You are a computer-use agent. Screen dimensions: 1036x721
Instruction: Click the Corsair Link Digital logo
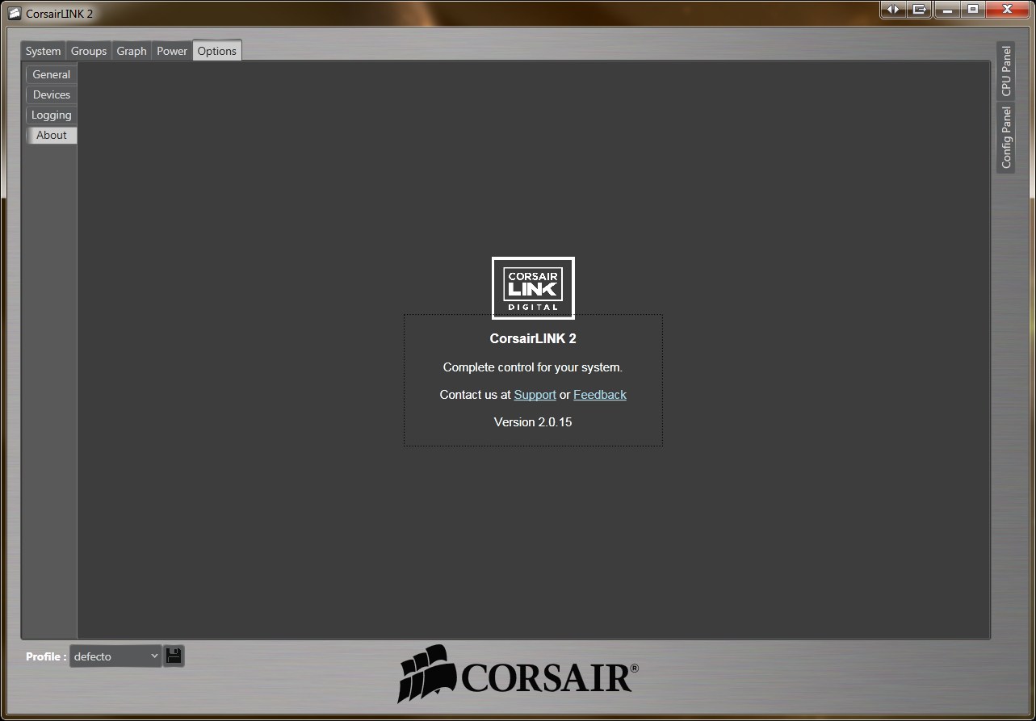click(x=533, y=287)
